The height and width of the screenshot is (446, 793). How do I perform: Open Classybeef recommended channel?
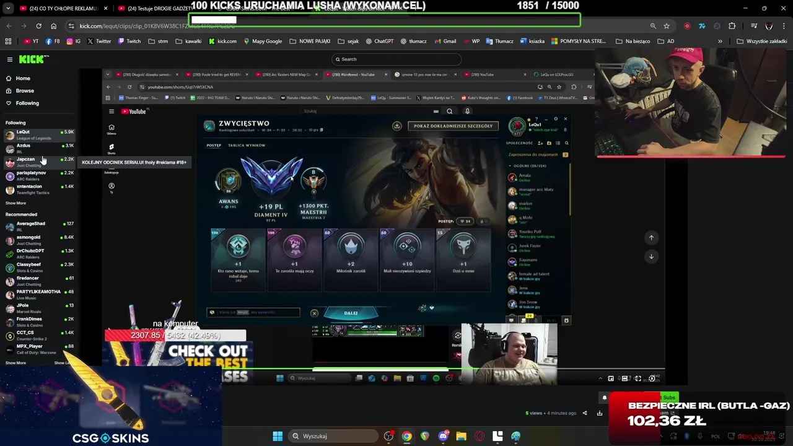(40, 268)
